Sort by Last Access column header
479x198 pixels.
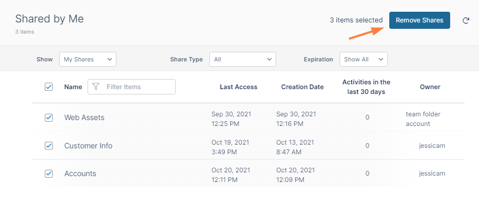tap(239, 87)
